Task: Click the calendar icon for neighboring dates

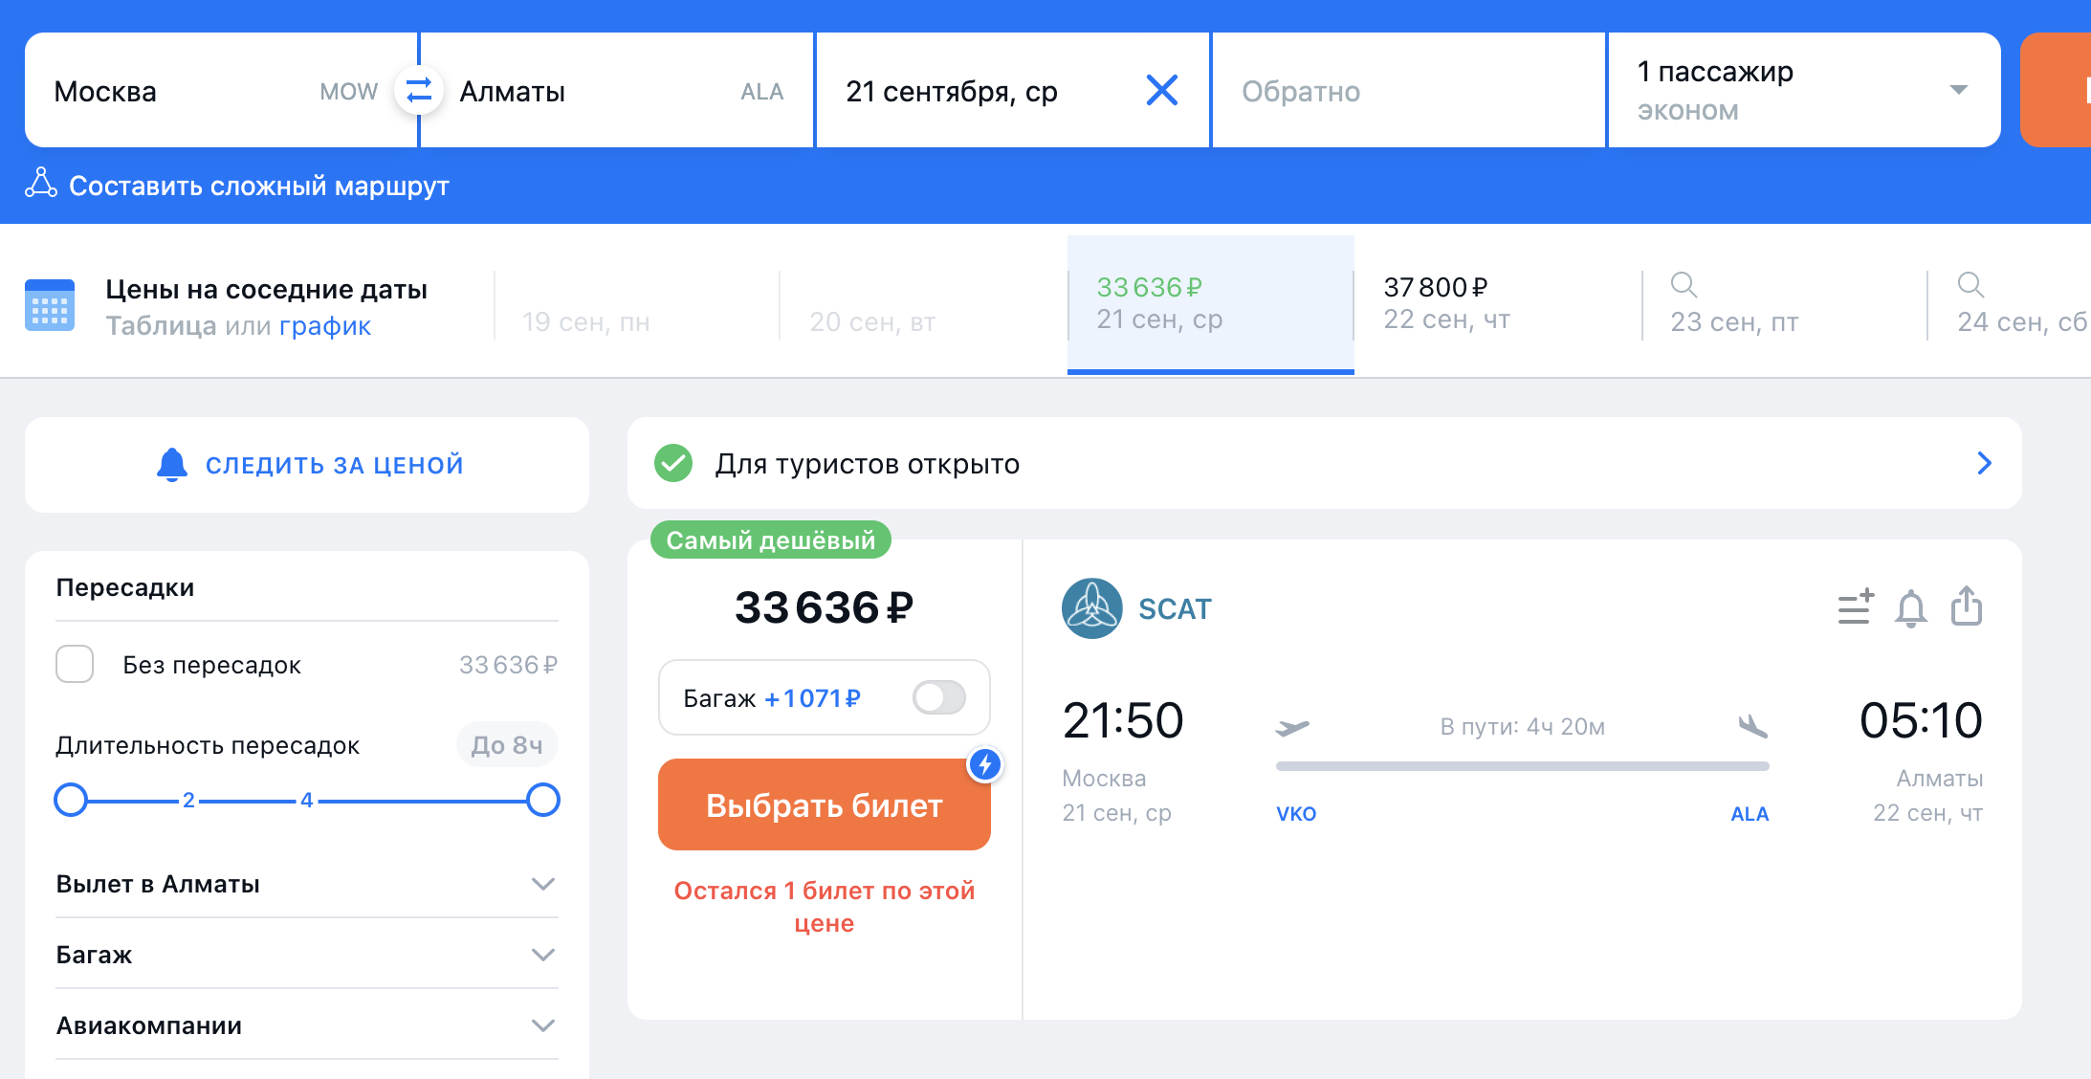Action: 50,305
